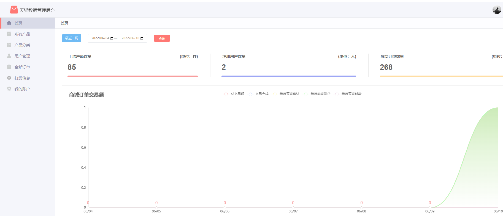Viewport: 503px width, 216px height.
Task: Click the 上架产品数量 value 85
Action: pos(72,67)
